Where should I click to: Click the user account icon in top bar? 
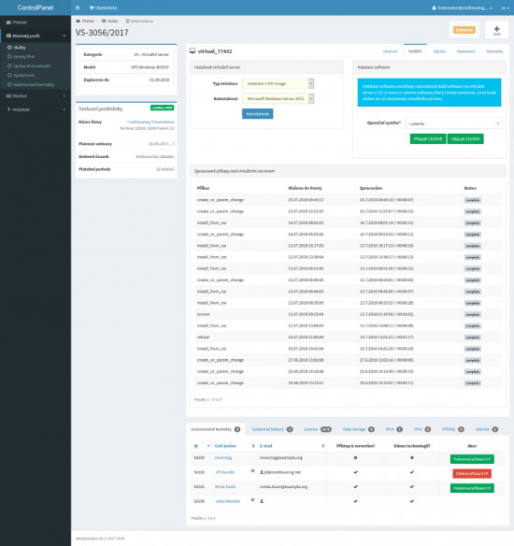click(x=434, y=7)
